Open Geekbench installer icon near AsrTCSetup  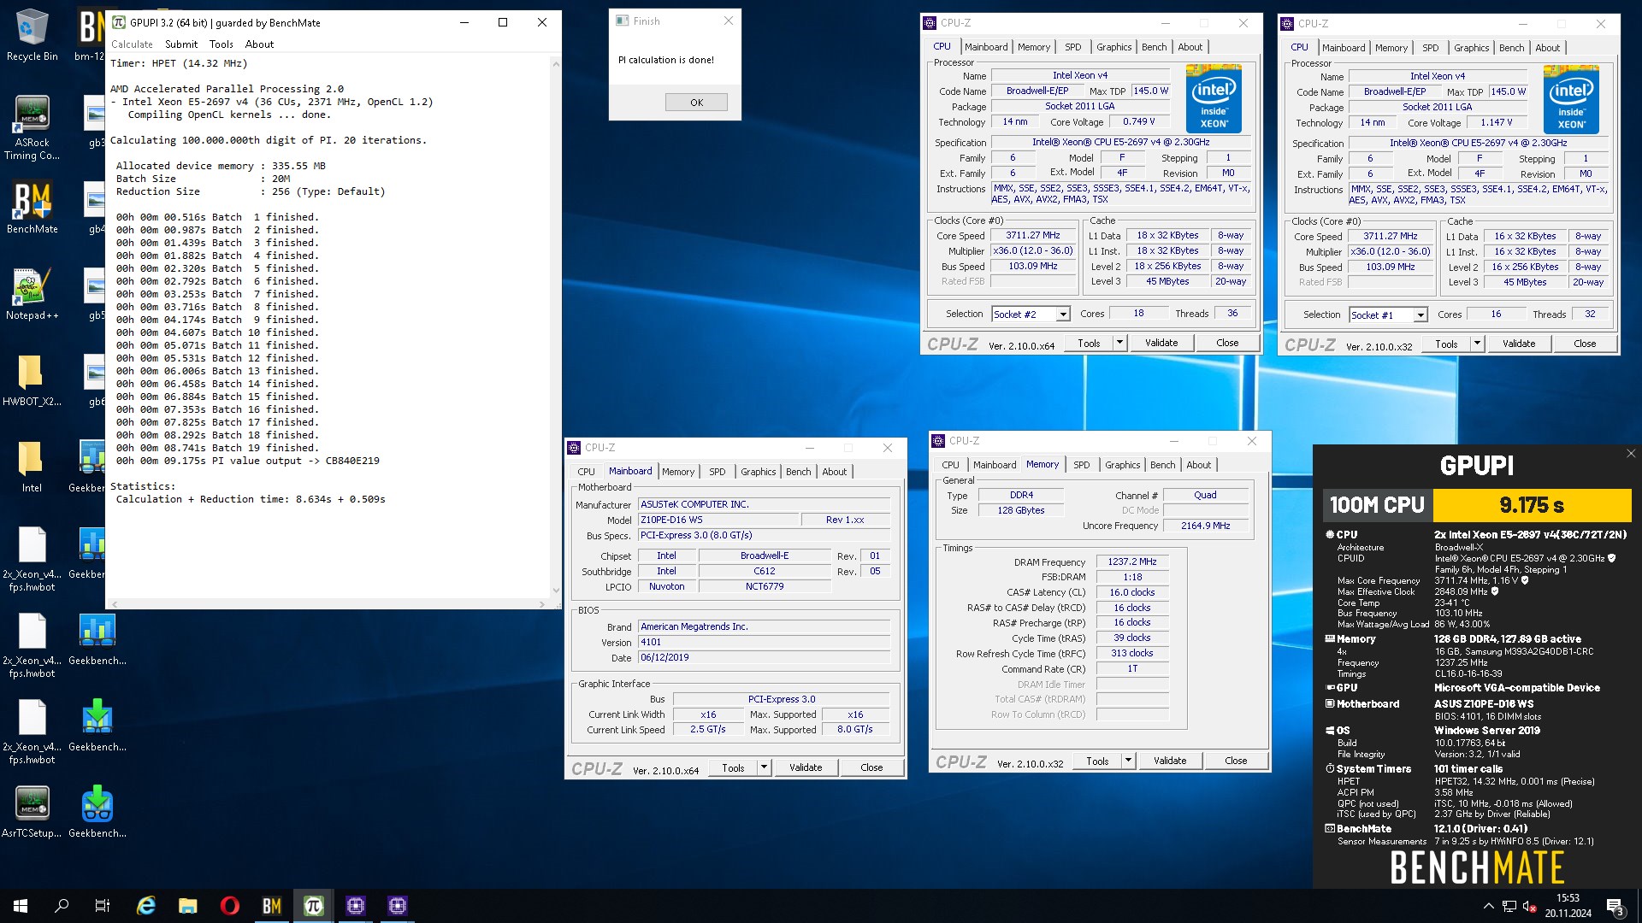point(97,812)
